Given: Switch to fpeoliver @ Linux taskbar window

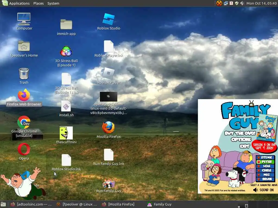Looking at the screenshot, I should click(x=77, y=204).
